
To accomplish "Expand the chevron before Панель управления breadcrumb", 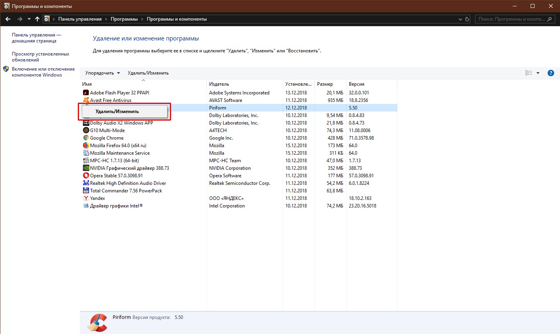I will pyautogui.click(x=54, y=19).
